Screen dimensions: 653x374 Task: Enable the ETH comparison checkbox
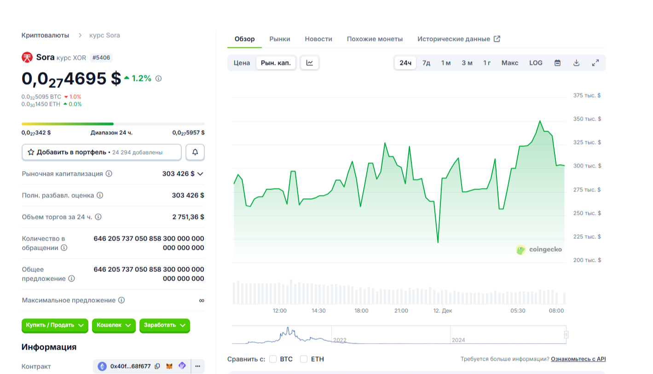click(x=304, y=359)
